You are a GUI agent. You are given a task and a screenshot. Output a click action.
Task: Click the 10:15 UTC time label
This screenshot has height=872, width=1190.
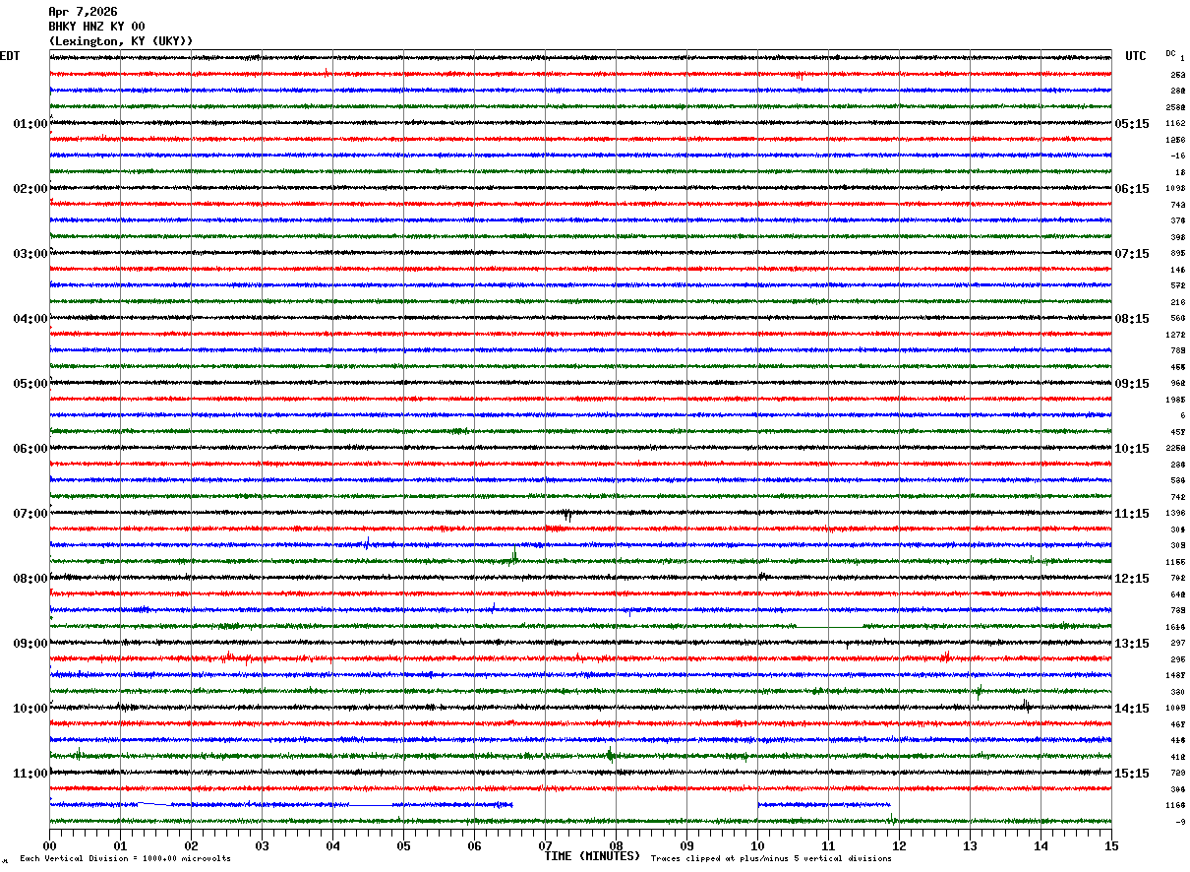[x=1132, y=449]
